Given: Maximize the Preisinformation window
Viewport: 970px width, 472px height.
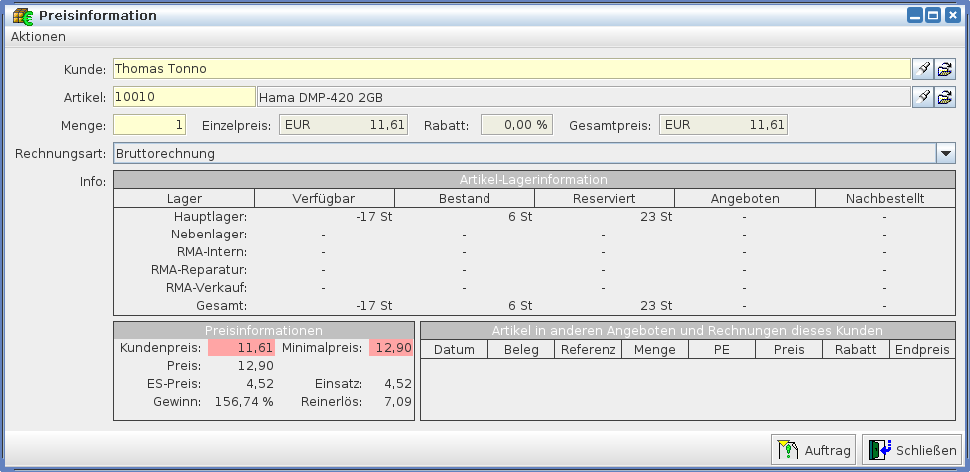Looking at the screenshot, I should click(x=933, y=15).
